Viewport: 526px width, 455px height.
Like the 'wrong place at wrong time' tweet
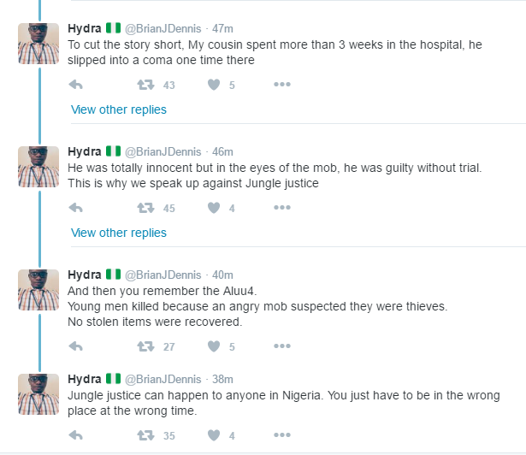(214, 435)
